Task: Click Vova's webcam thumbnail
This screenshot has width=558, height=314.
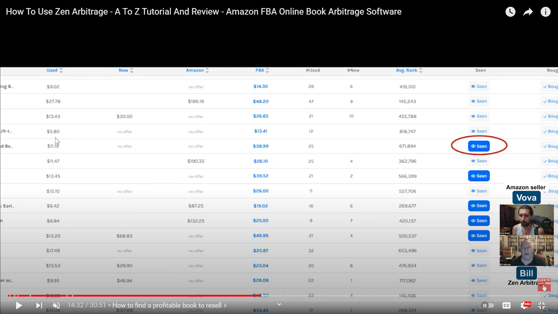Action: (x=527, y=220)
